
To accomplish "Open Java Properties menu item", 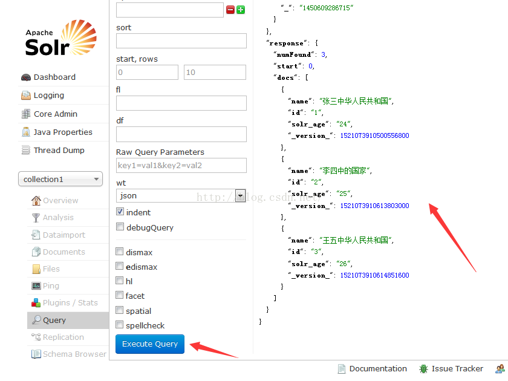I will [63, 132].
